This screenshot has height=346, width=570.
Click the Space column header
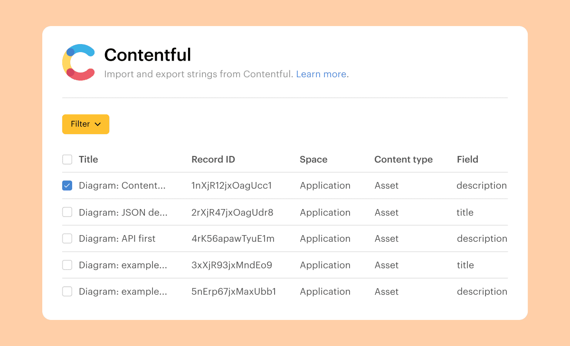(x=313, y=160)
